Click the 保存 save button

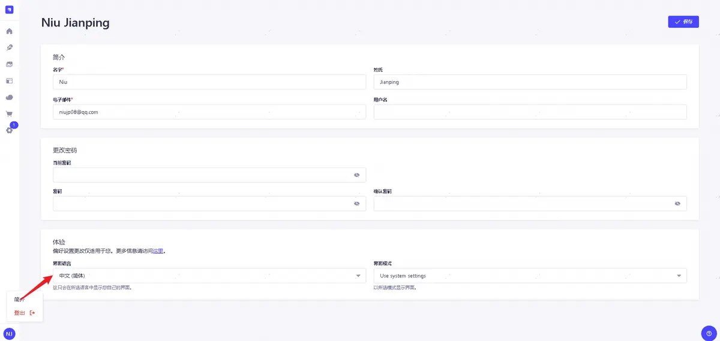[x=683, y=22]
